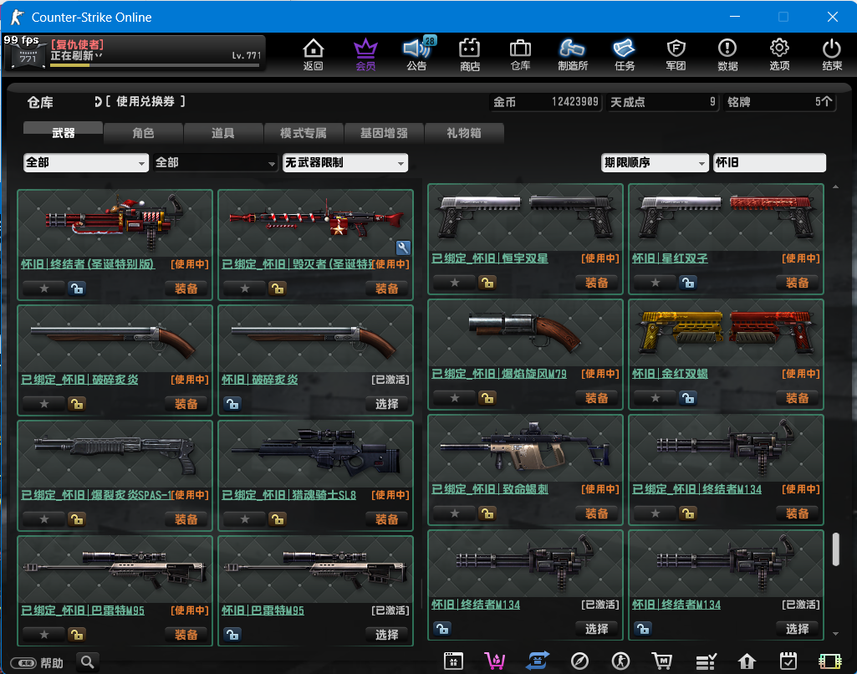
Task: Switch to the 道具 tab
Action: click(223, 133)
